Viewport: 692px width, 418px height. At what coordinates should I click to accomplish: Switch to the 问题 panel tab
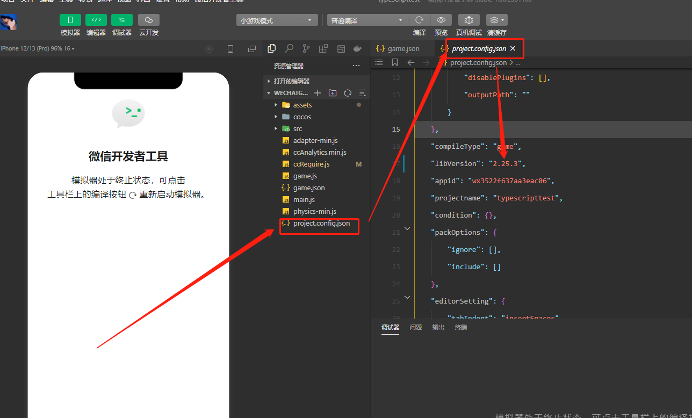coord(416,327)
